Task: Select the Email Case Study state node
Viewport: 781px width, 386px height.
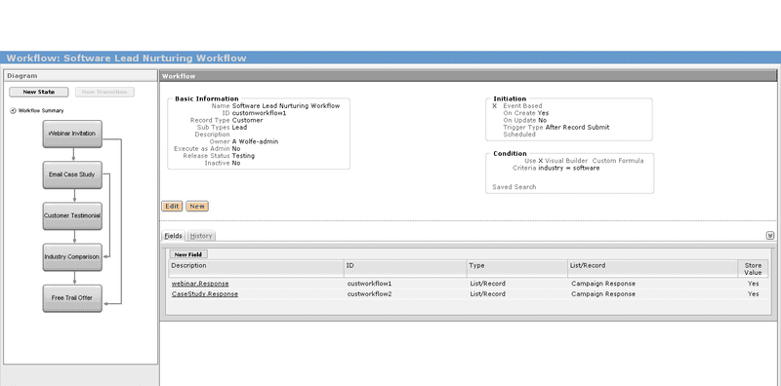Action: pos(72,174)
